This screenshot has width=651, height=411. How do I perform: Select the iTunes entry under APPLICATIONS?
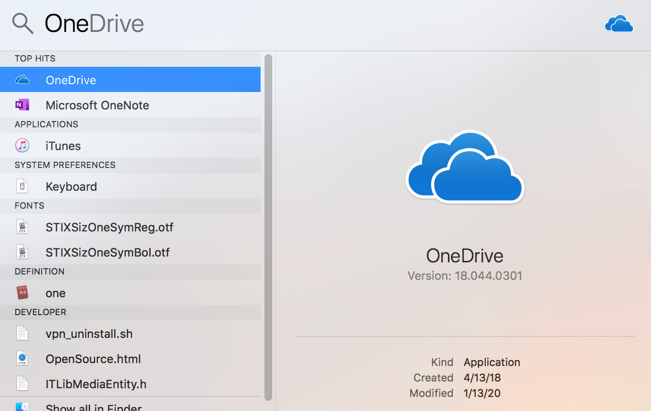click(x=64, y=145)
